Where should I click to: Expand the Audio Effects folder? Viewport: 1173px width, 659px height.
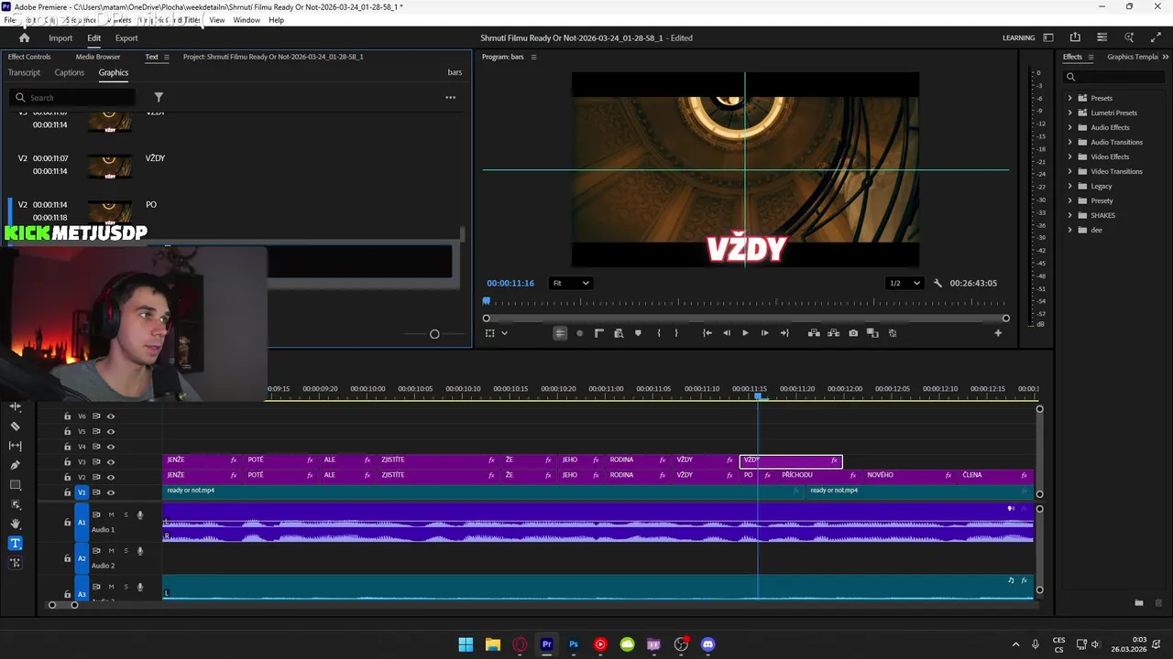coord(1069,127)
